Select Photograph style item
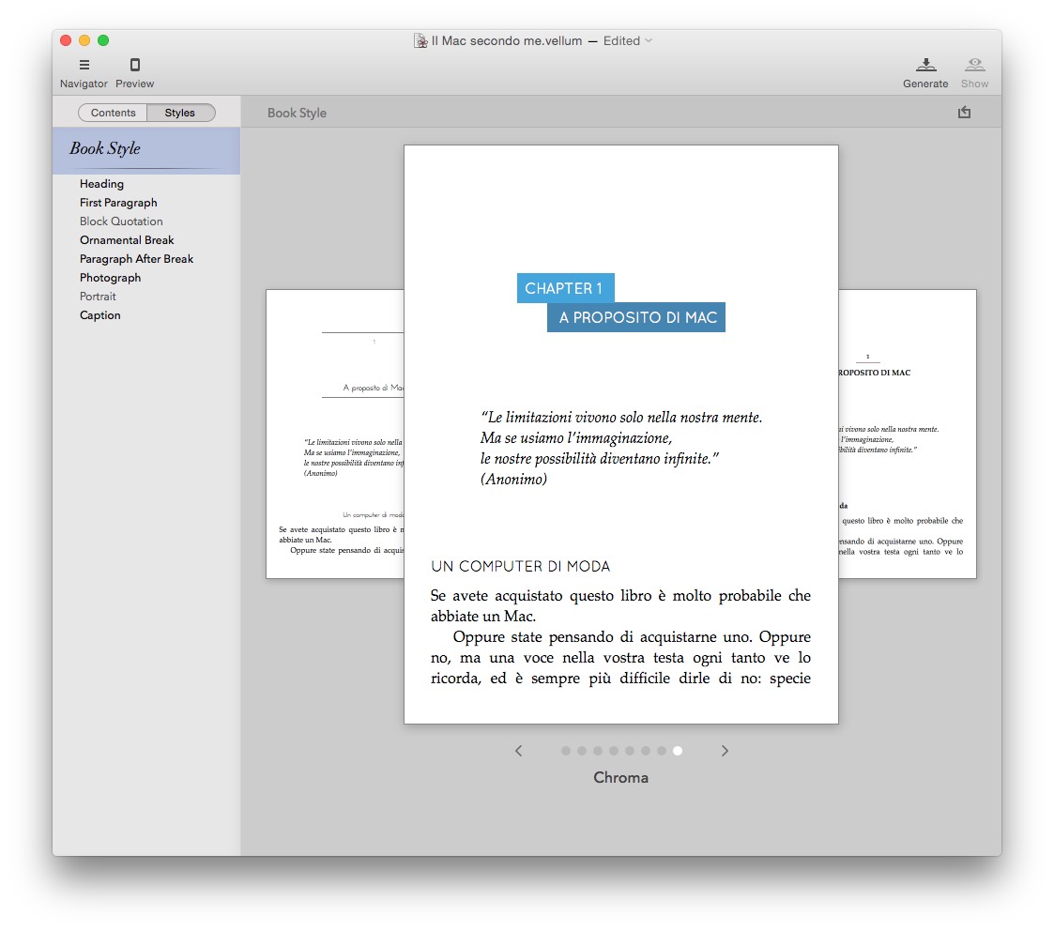1054x931 pixels. click(x=110, y=278)
